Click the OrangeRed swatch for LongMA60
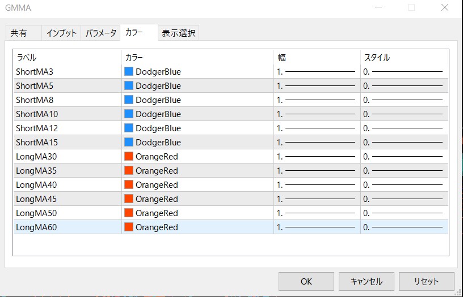 pyautogui.click(x=129, y=227)
